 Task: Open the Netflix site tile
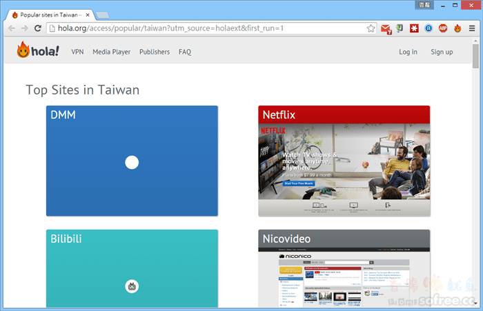click(x=344, y=161)
